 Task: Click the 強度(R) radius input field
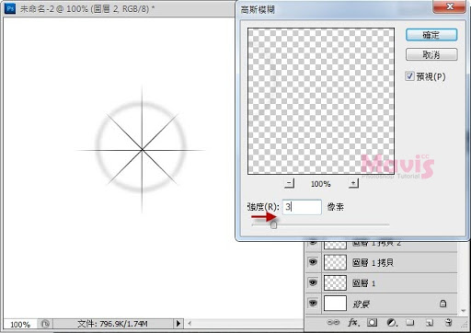(x=302, y=207)
